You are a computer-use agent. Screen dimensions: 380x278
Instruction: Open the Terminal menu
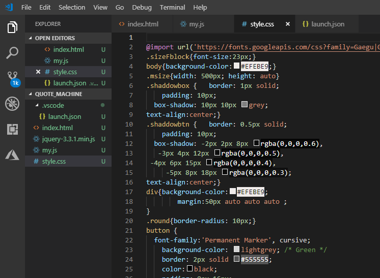[172, 8]
